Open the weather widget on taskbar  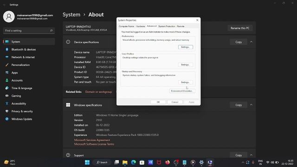[10, 162]
